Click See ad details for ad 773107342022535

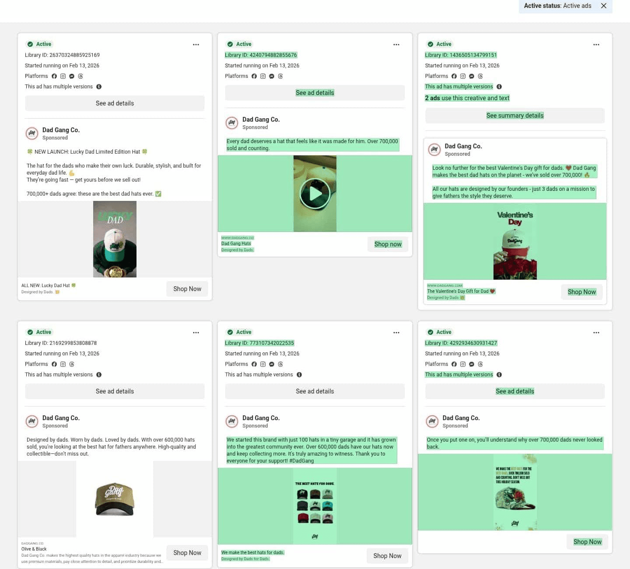[315, 391]
